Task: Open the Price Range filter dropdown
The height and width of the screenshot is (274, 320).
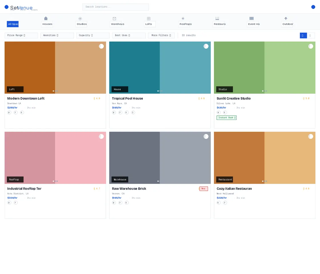Action: pos(21,35)
